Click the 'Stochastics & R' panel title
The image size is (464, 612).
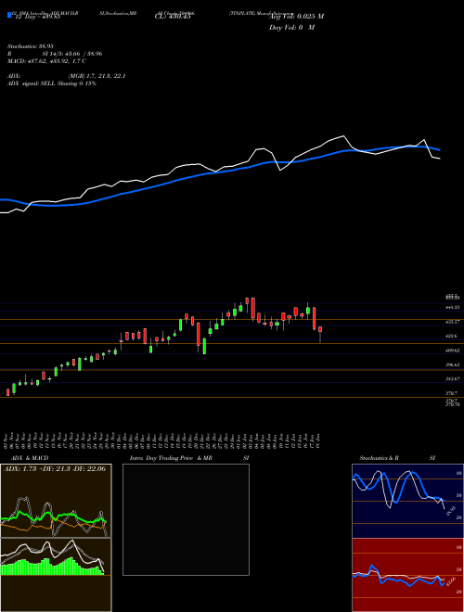pos(379,458)
